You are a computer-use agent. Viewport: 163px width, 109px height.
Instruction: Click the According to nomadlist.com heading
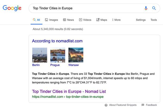[57, 41]
